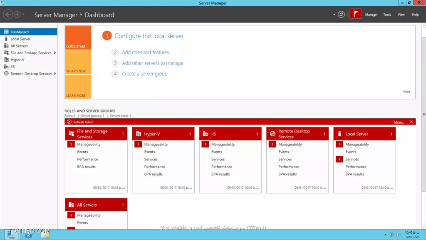Open Events in Remote Desktop Services tile
This screenshot has width=426, height=240.
click(284, 152)
